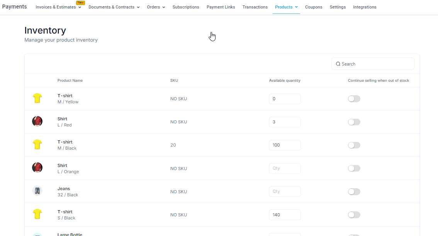This screenshot has height=236, width=438.
Task: Toggle continue selling for Shirt L / Red
Action: 354,122
